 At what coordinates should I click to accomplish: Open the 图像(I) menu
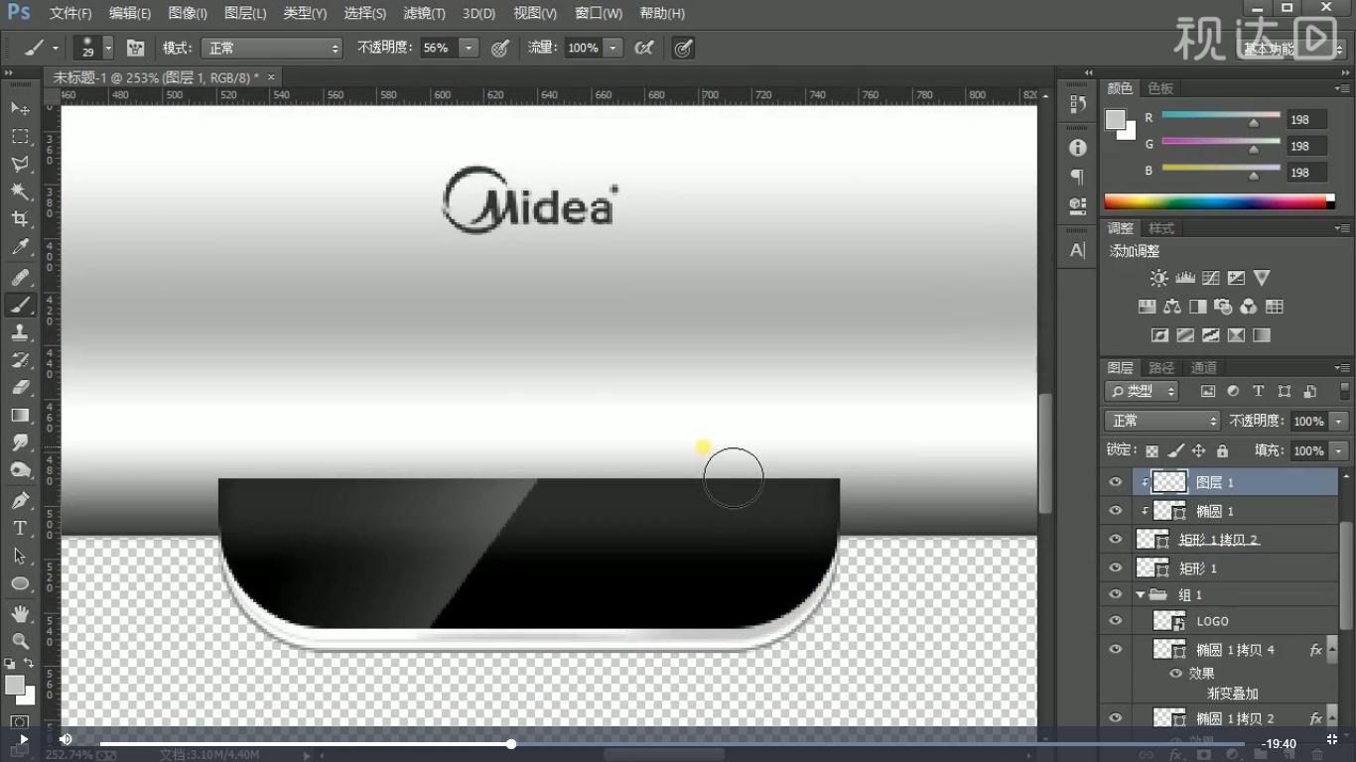pos(188,13)
